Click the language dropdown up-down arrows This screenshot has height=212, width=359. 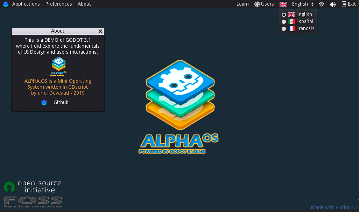coord(312,4)
